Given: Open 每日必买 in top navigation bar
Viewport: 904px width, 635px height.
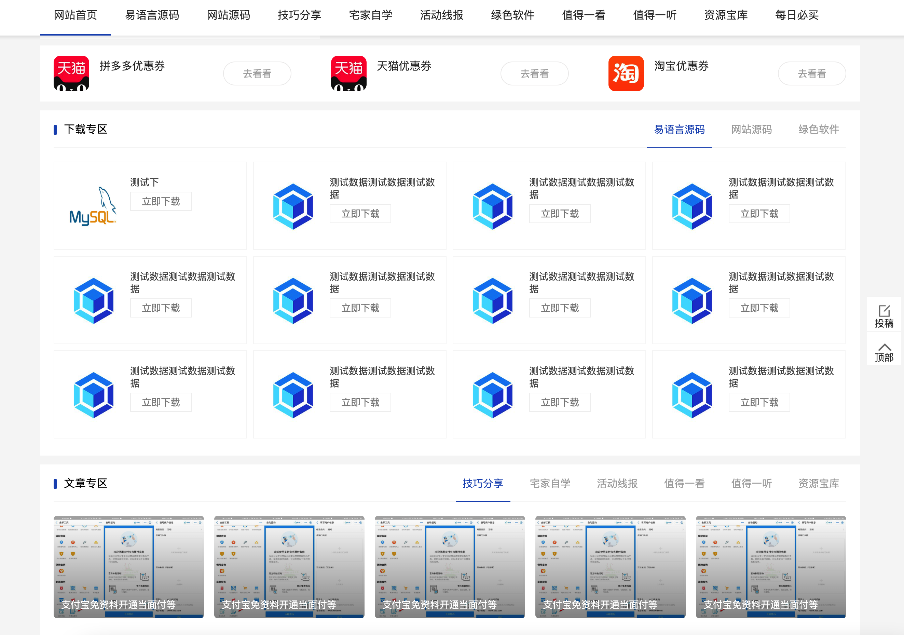Looking at the screenshot, I should [x=796, y=15].
